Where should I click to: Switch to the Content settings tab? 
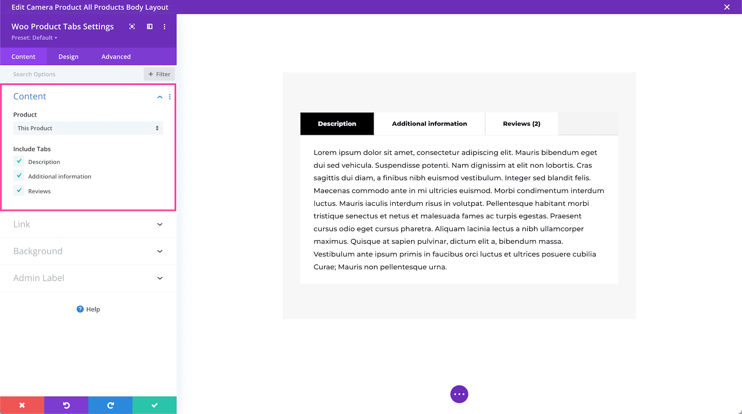23,56
